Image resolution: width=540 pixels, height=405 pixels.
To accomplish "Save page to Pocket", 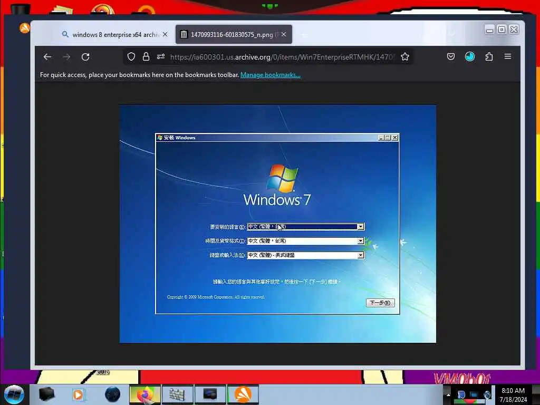I will coord(451,56).
